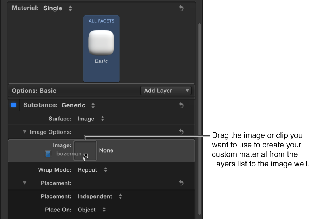Click the Add Layer dropdown arrow
317x219 pixels.
[x=187, y=91]
